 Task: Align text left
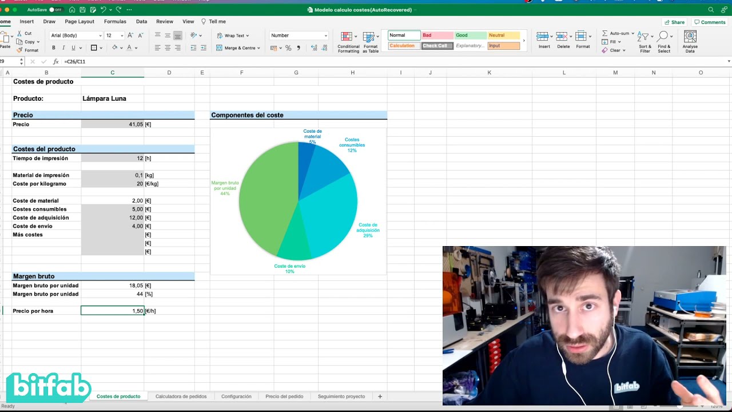point(157,48)
